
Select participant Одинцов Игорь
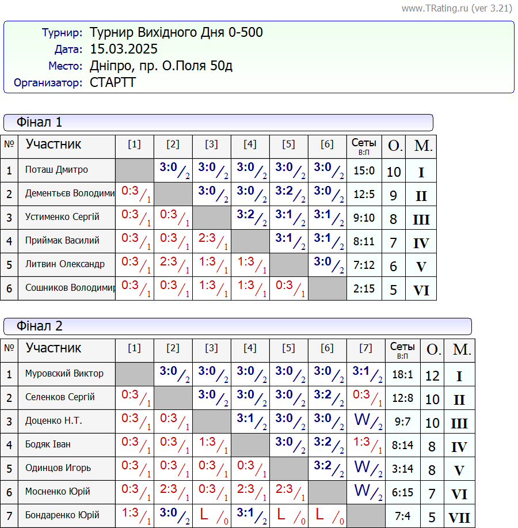[58, 468]
